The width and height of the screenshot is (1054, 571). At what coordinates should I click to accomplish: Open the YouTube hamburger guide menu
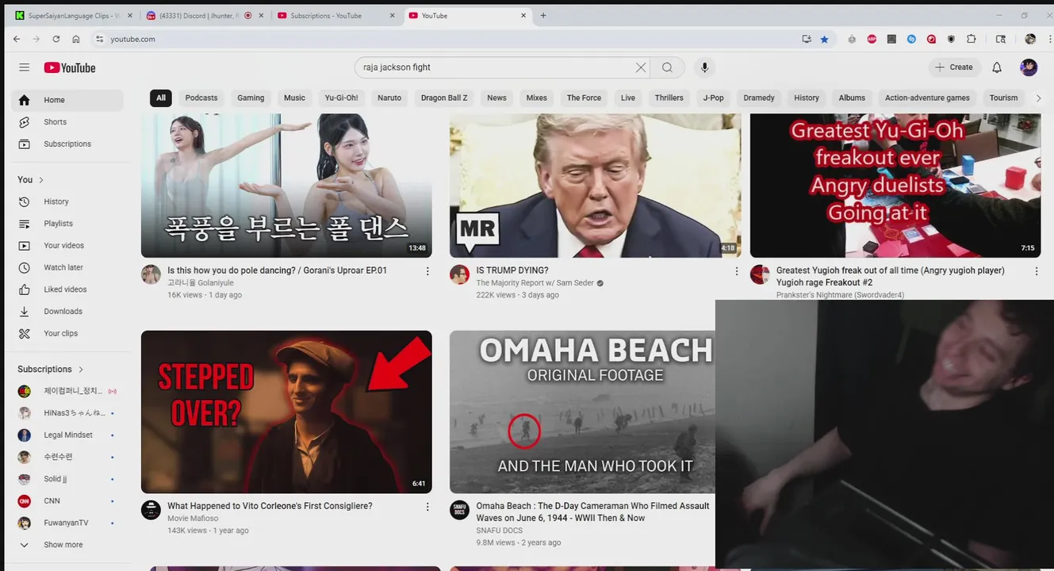tap(24, 67)
